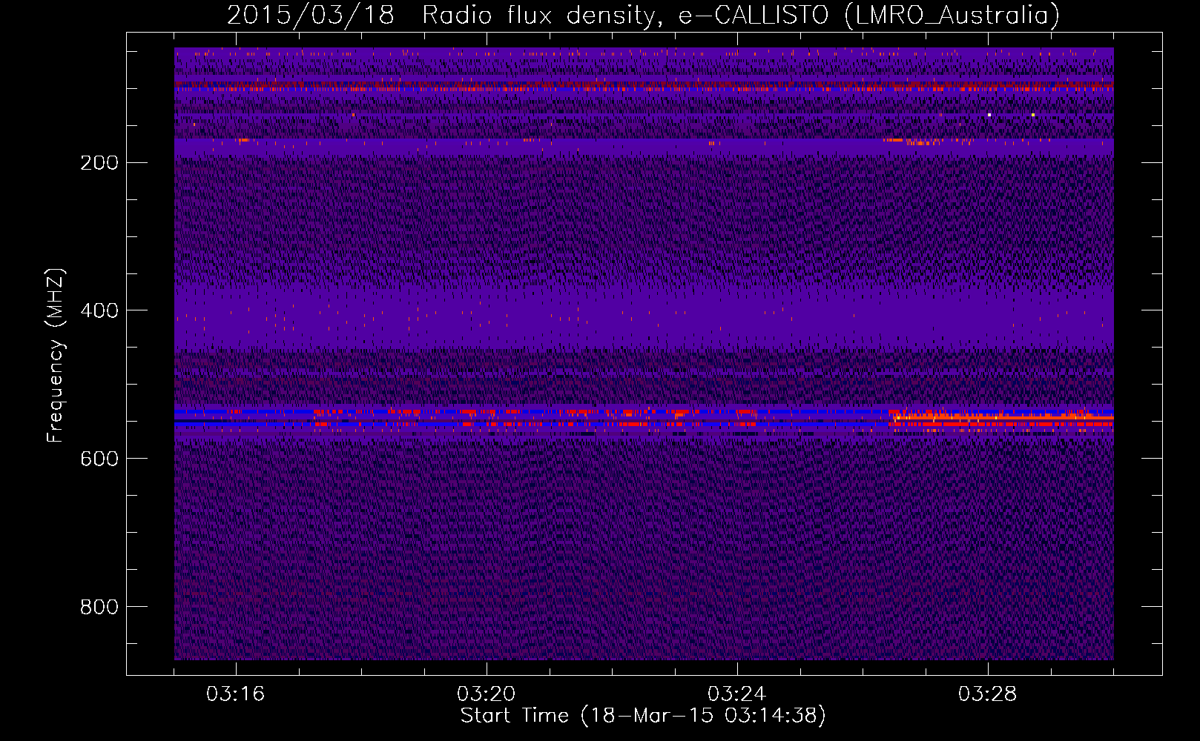Click the 600 frequency tick label

pos(99,459)
